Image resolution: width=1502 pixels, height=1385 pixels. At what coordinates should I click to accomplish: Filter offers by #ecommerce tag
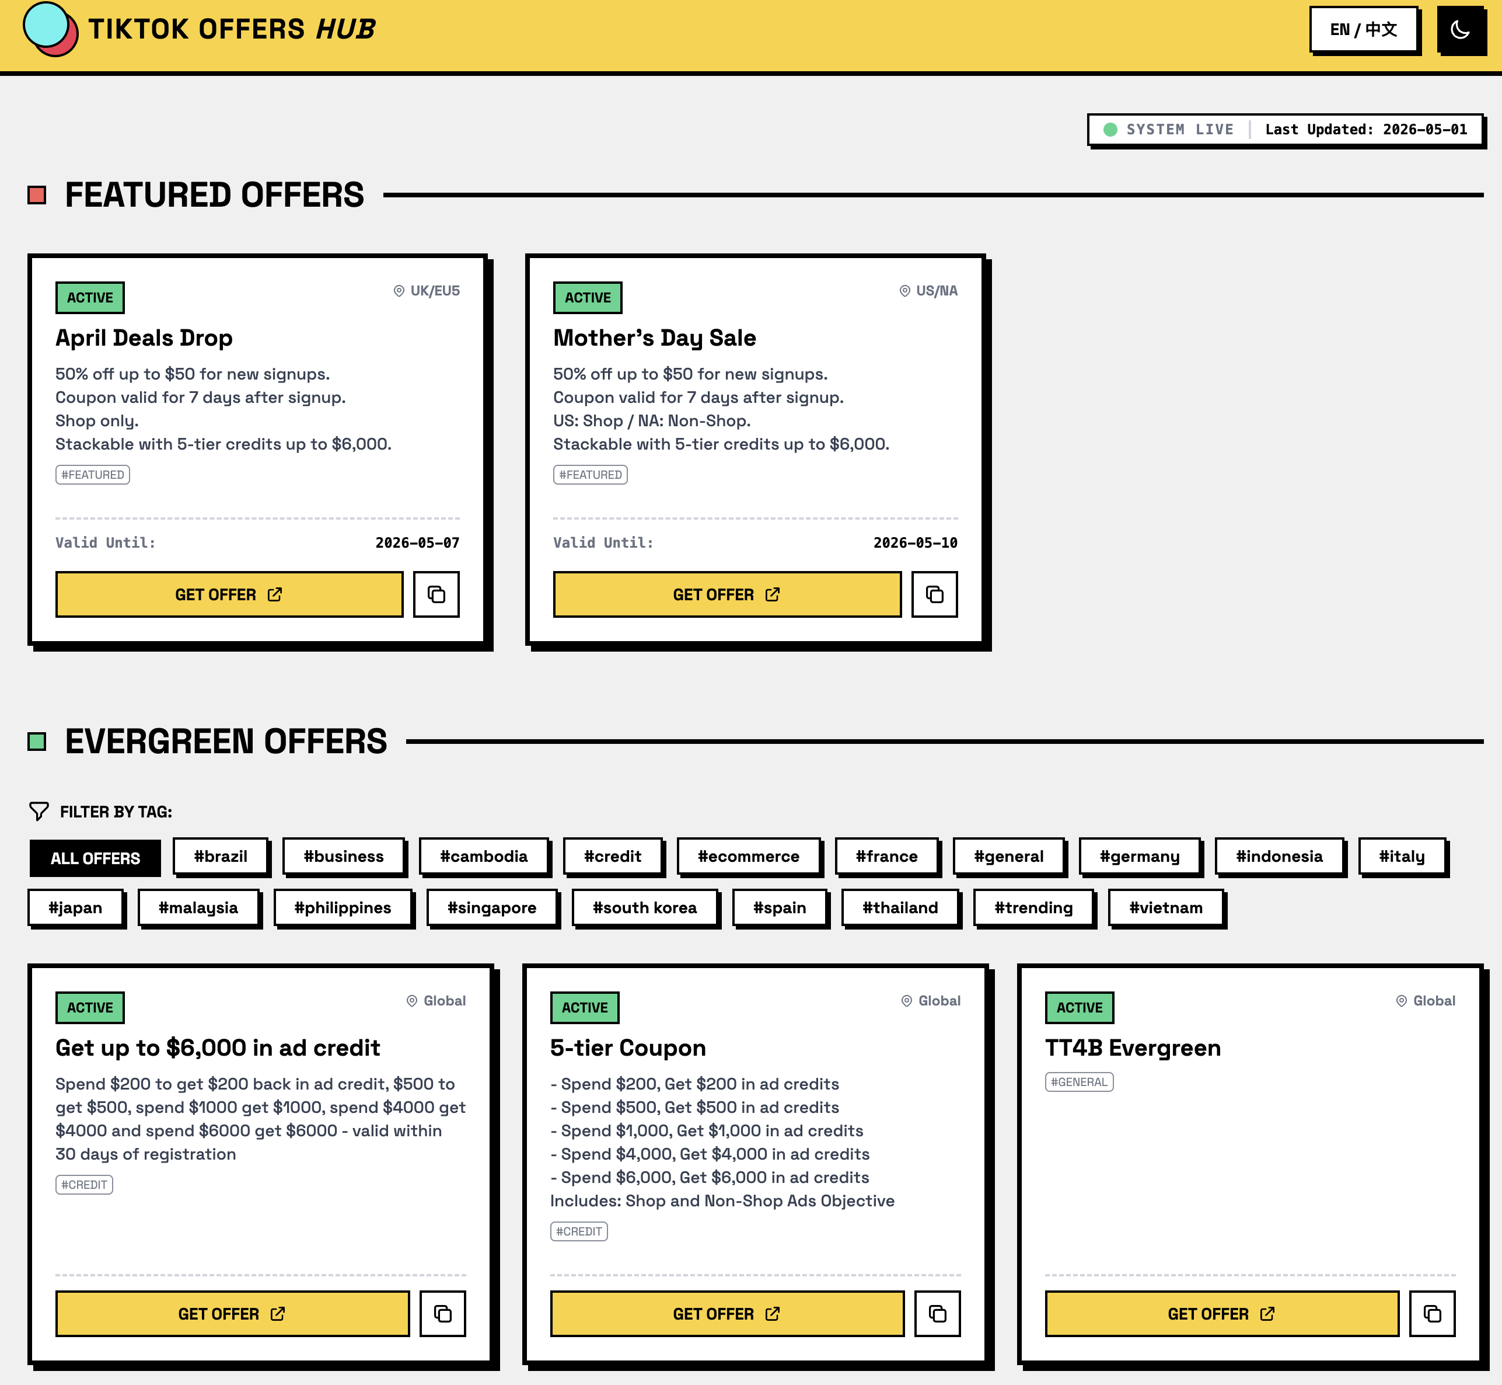[x=749, y=856]
